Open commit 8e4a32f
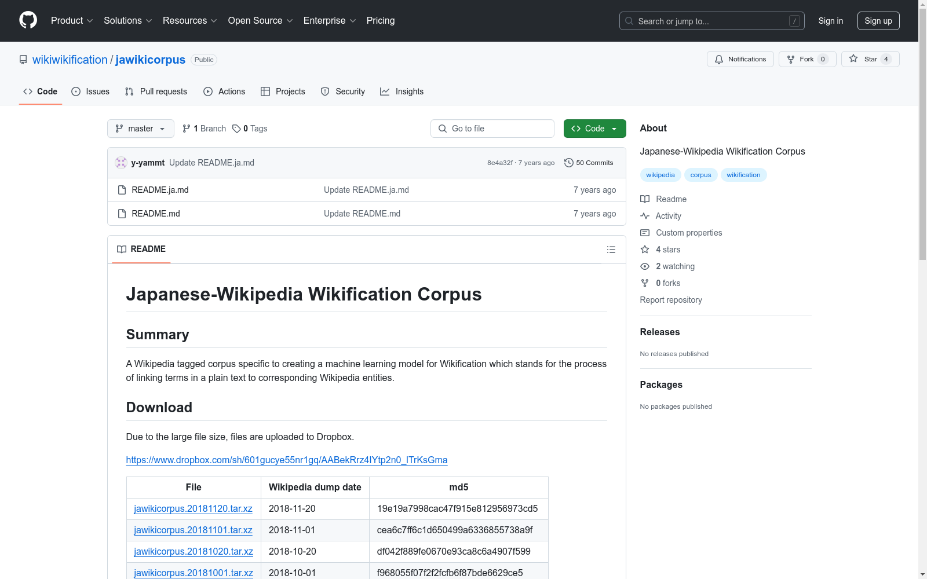 (x=500, y=163)
